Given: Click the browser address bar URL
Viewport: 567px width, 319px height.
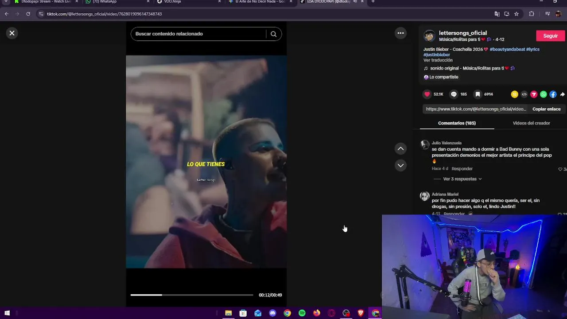Looking at the screenshot, I should (104, 14).
